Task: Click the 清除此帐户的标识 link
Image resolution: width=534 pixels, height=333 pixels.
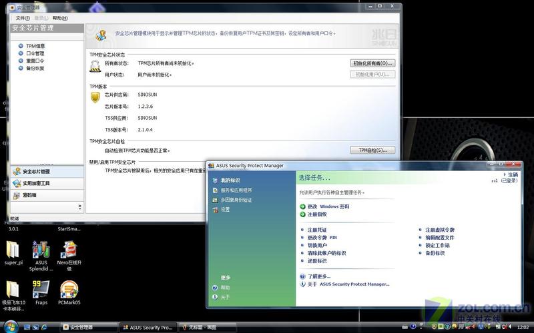Action: 326,253
